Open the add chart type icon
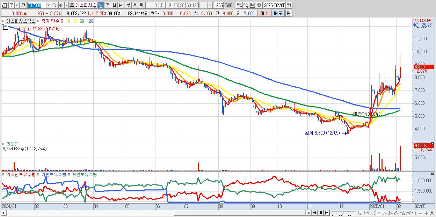436x217 pixels. click(239, 5)
